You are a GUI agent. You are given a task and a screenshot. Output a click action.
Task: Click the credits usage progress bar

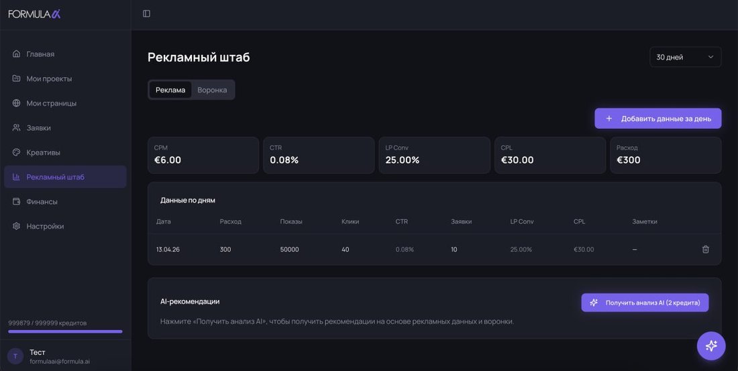point(66,331)
